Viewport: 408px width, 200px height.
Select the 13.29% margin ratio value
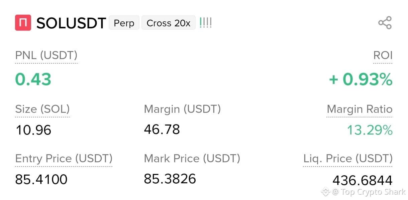pyautogui.click(x=370, y=130)
